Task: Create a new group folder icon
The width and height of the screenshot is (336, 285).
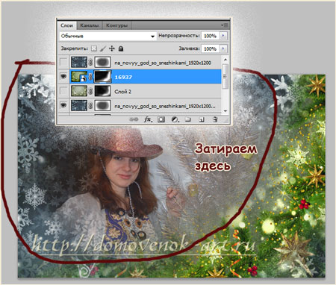Action: pos(188,119)
